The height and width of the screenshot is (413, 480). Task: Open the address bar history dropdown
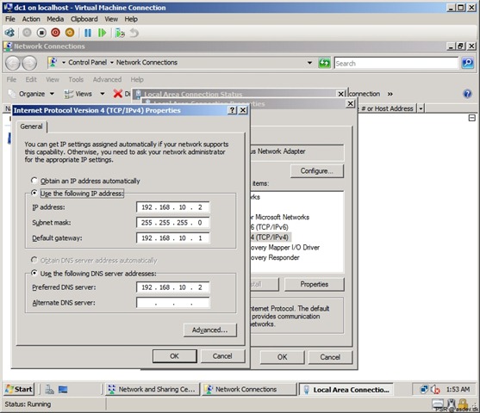(309, 63)
